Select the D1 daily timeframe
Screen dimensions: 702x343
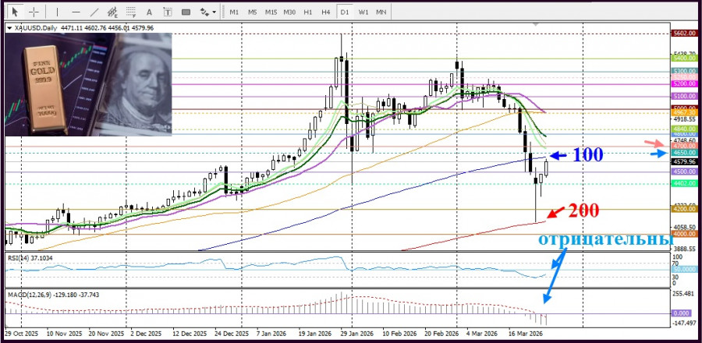(344, 12)
